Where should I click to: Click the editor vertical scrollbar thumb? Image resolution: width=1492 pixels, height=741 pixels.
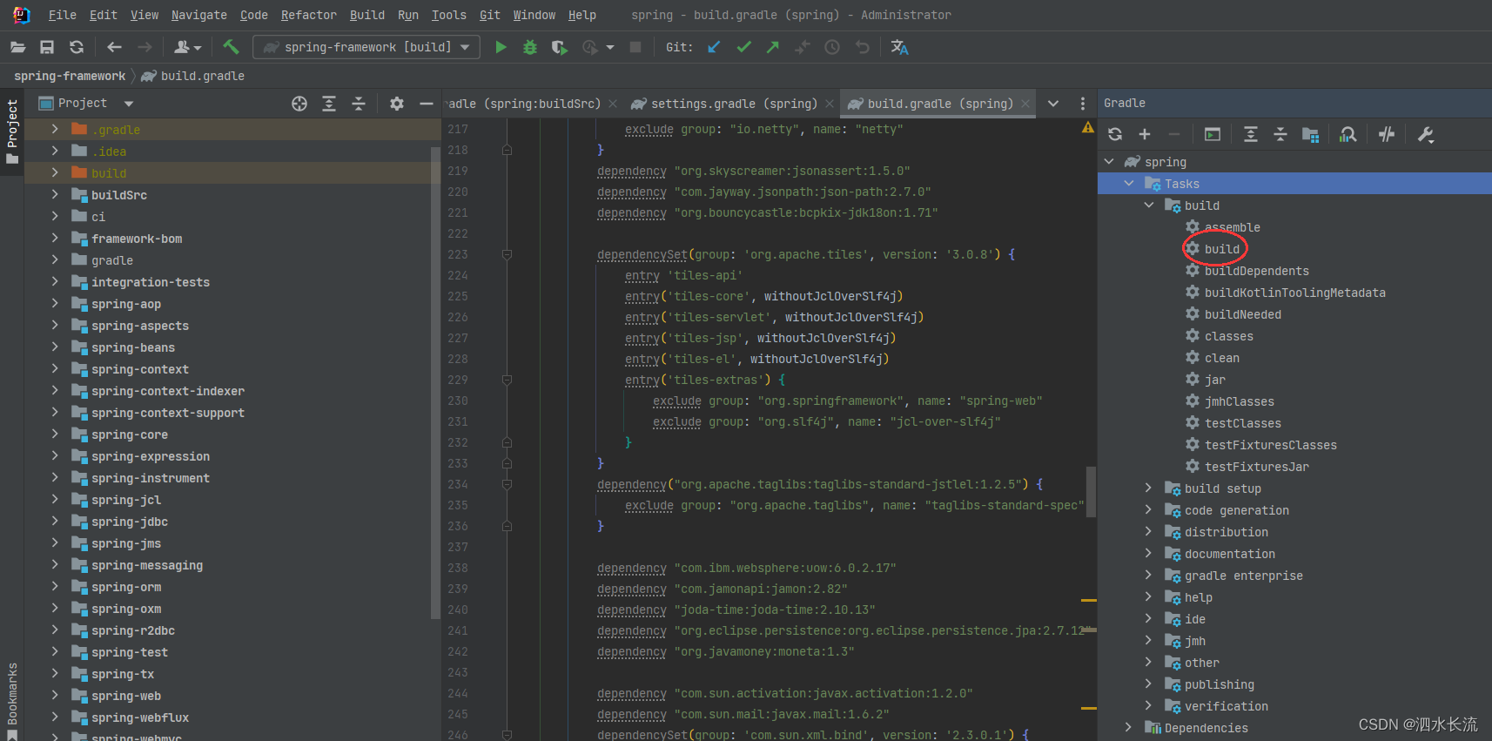point(1091,492)
